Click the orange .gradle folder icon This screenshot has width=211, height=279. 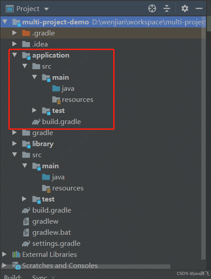point(26,33)
